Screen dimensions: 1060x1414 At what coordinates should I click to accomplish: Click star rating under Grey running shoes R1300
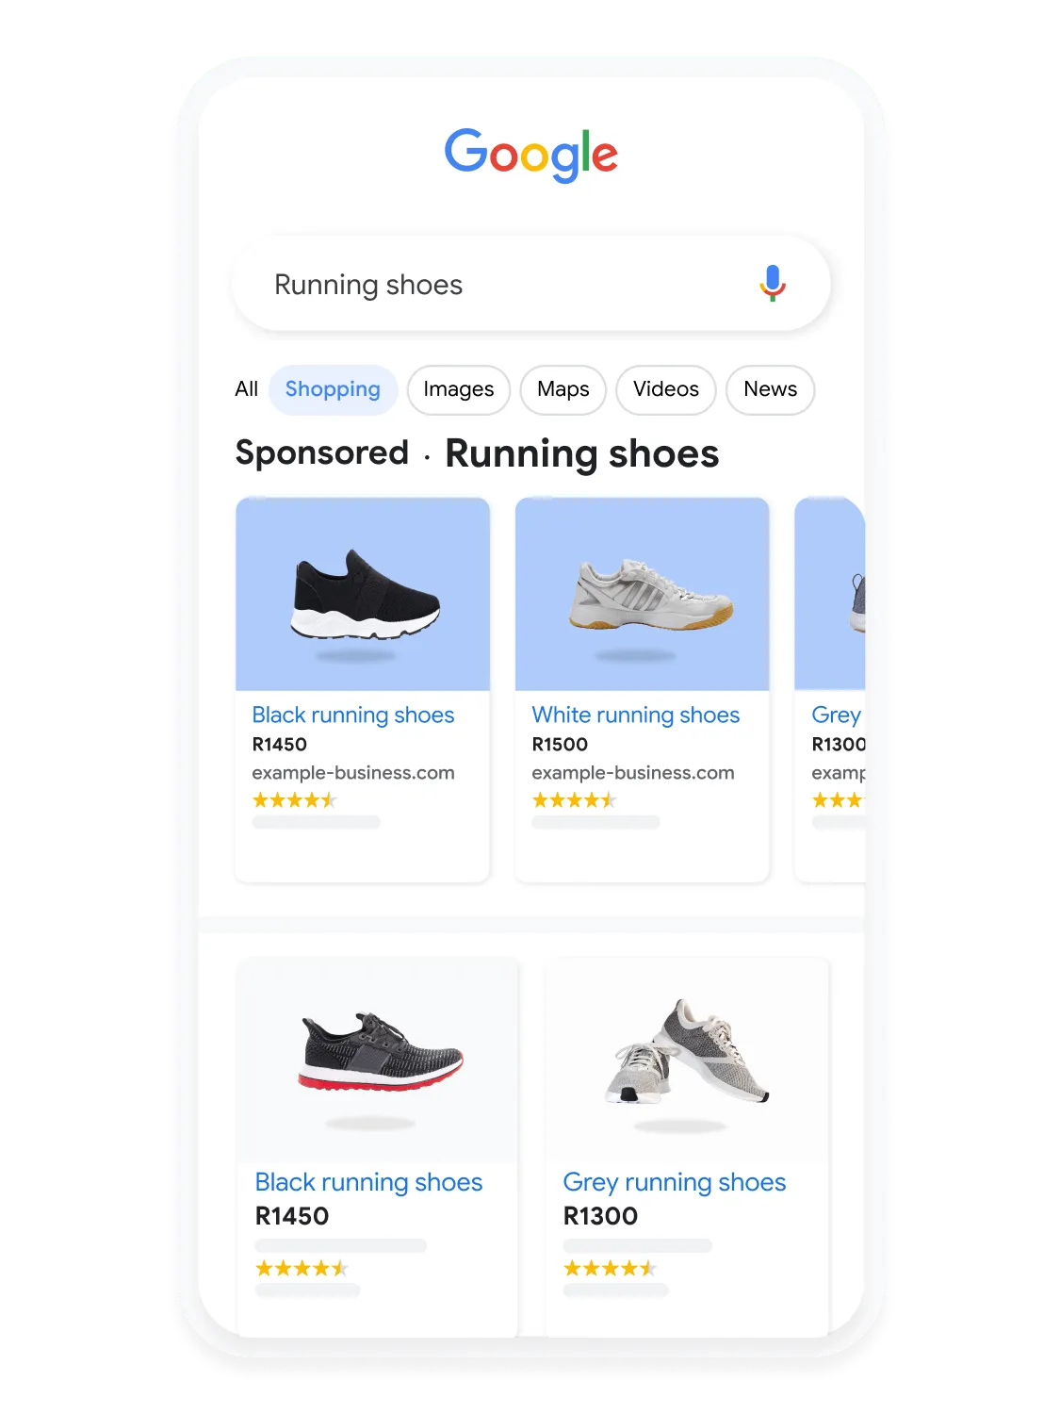pos(610,1268)
